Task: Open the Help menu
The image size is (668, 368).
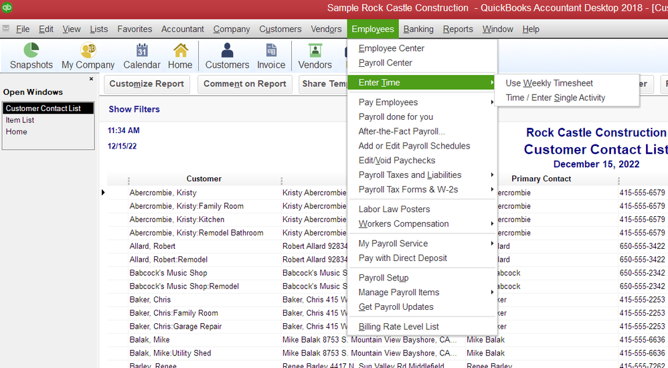Action: 531,29
